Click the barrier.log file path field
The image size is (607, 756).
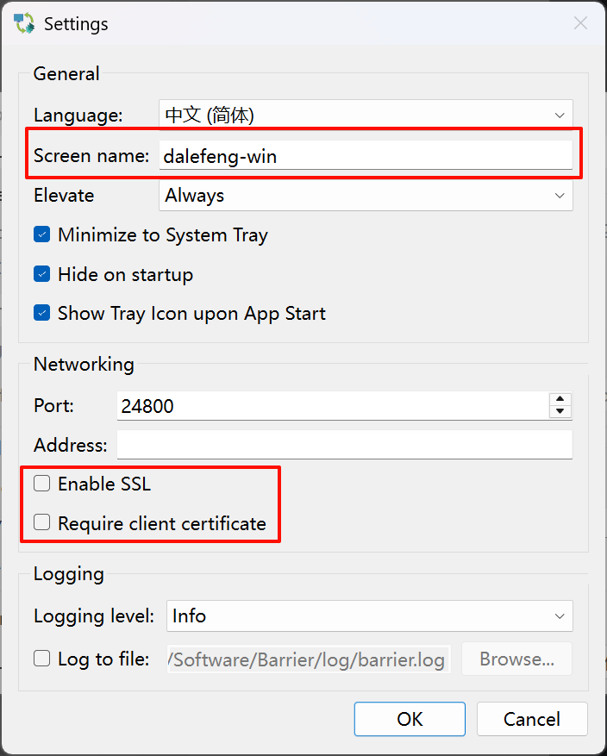309,659
